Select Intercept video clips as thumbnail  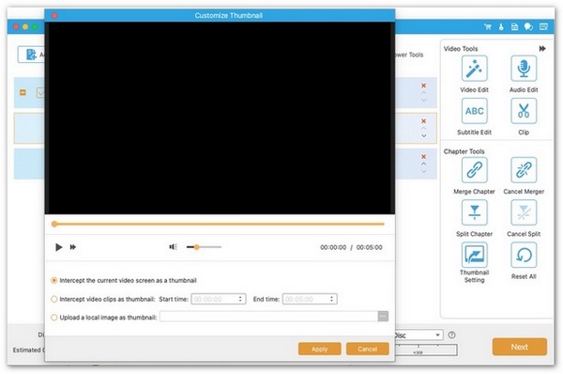coord(53,299)
